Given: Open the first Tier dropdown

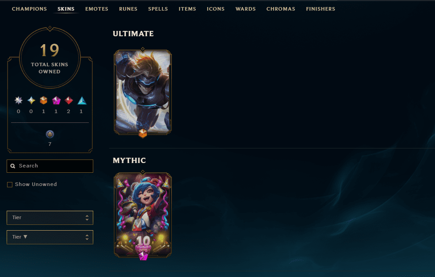Looking at the screenshot, I should (x=50, y=218).
